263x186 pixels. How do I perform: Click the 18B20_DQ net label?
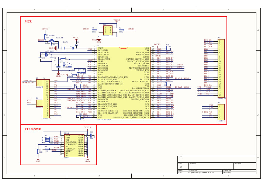click(27, 80)
